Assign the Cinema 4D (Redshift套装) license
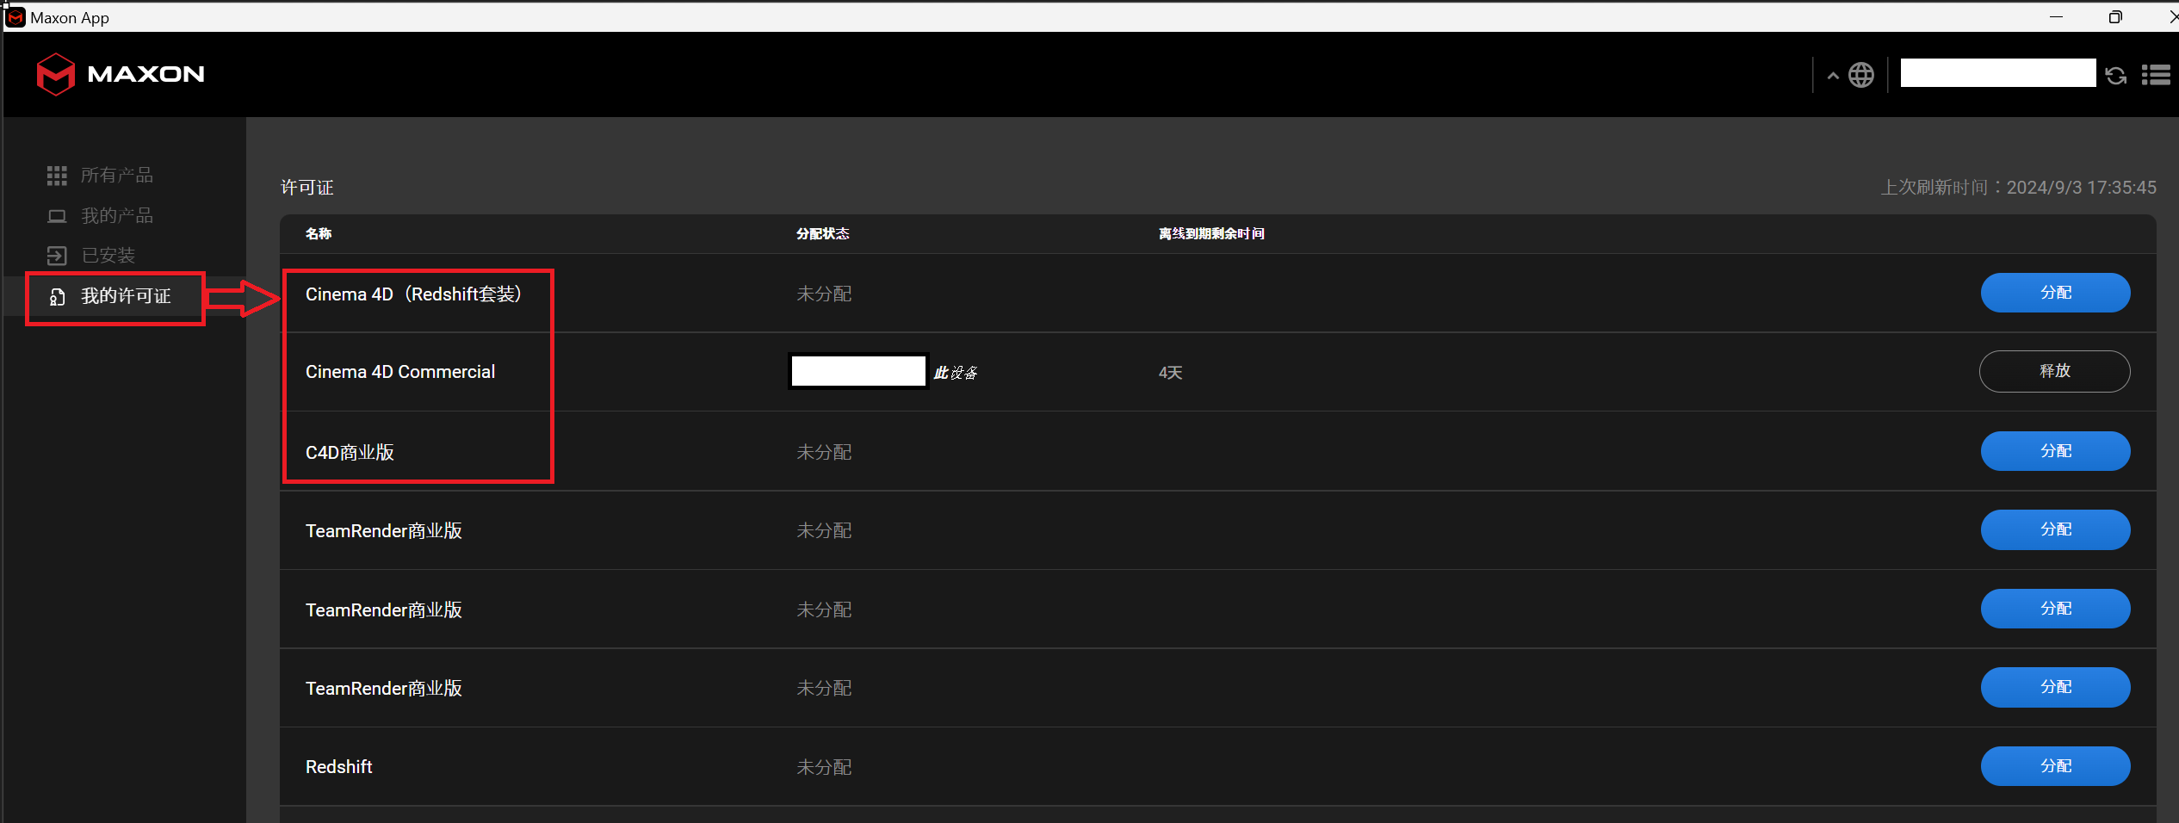Viewport: 2179px width, 823px height. [2055, 293]
